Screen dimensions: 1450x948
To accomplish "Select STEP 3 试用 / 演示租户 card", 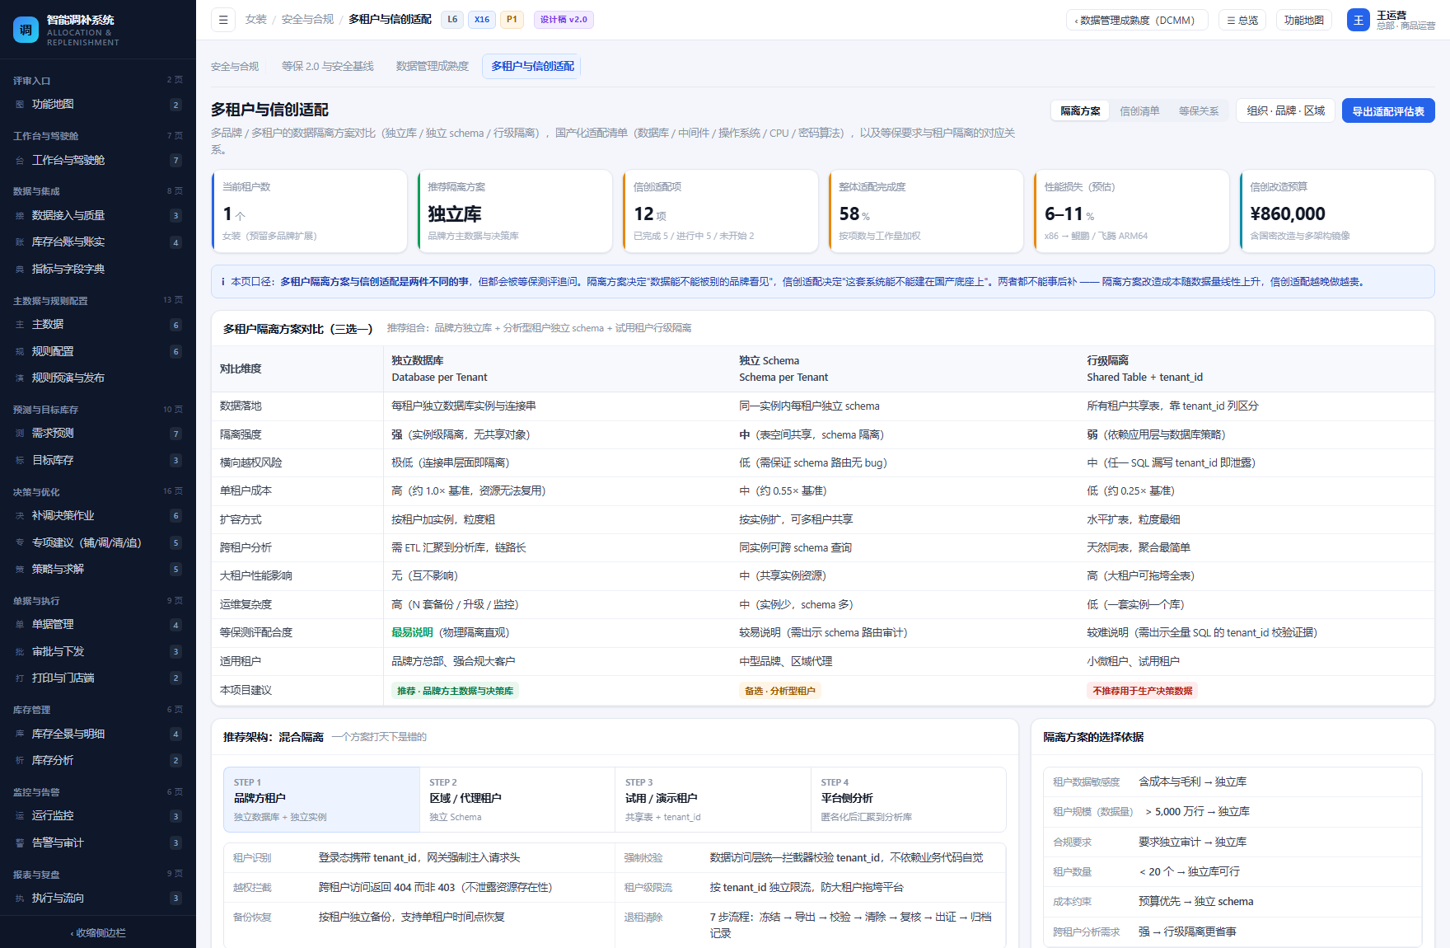I will point(713,800).
